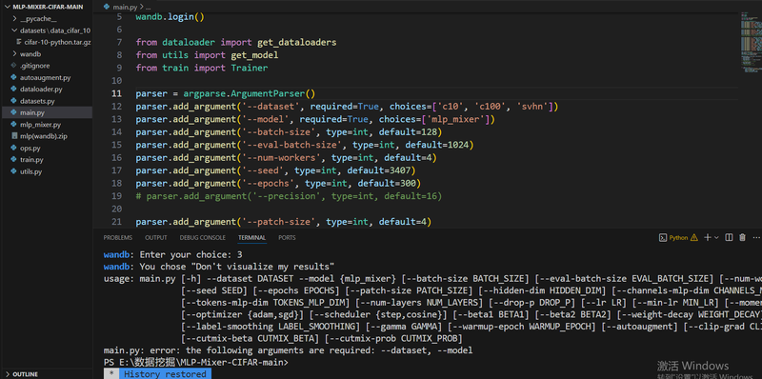Click 'argparse.ArgumentParser()' on line 11
Screen dimensions: 762x379
coord(249,93)
